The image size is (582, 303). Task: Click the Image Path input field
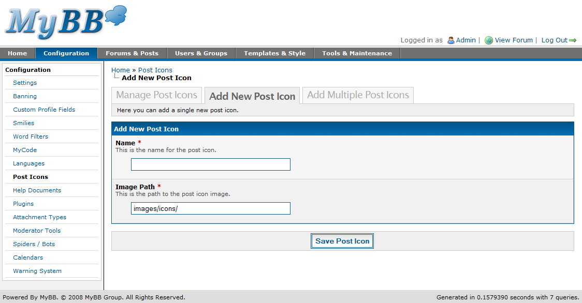[210, 208]
